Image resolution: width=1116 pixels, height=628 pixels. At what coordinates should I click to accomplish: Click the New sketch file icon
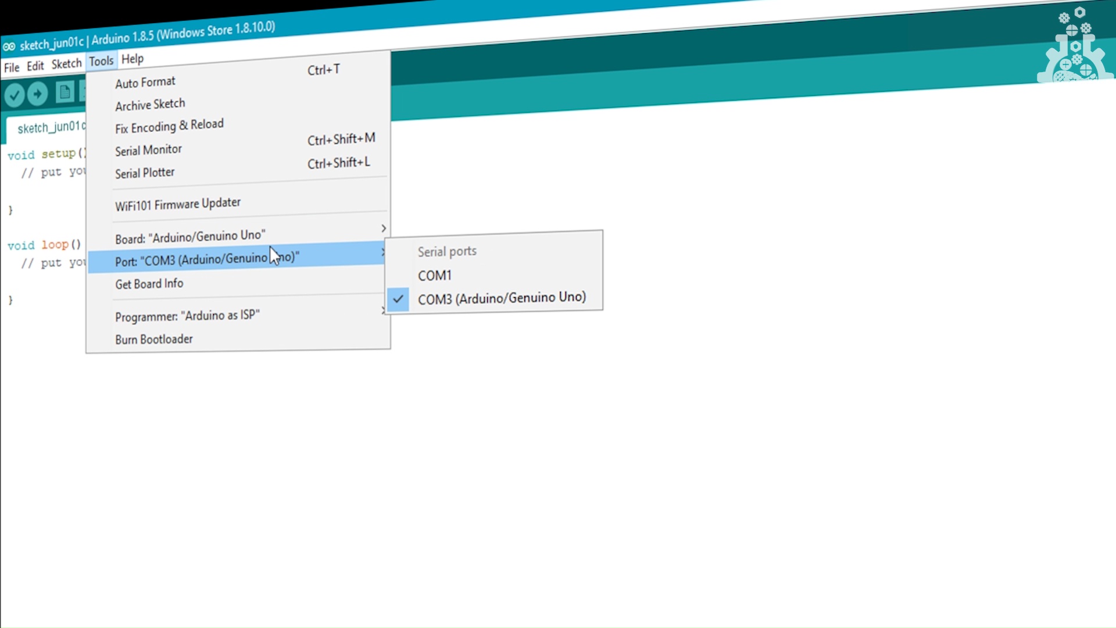[65, 92]
